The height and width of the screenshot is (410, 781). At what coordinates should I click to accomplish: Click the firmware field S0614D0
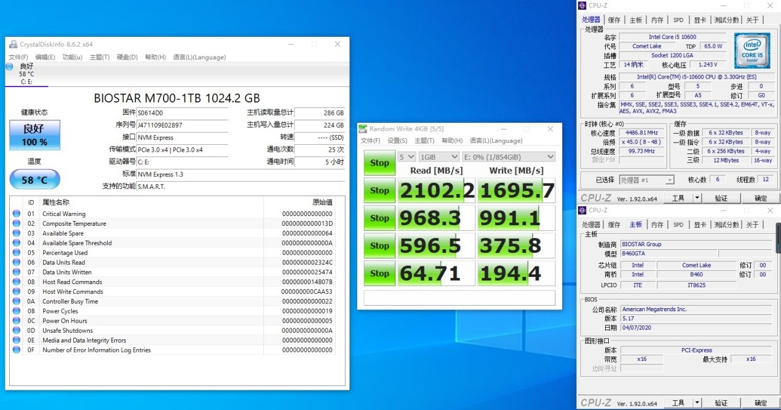pos(182,113)
